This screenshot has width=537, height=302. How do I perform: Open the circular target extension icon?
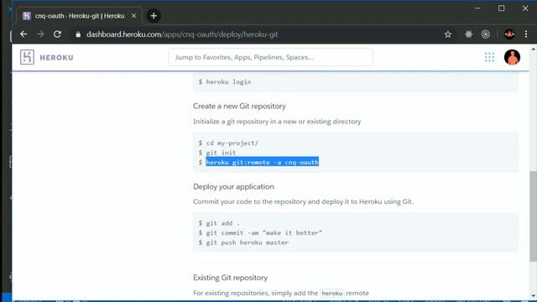click(485, 34)
